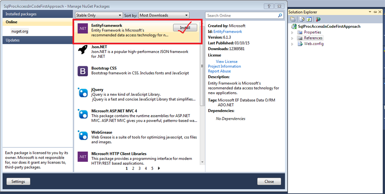Go to package results page 3
Screen dimensions: 385x194
[139, 168]
